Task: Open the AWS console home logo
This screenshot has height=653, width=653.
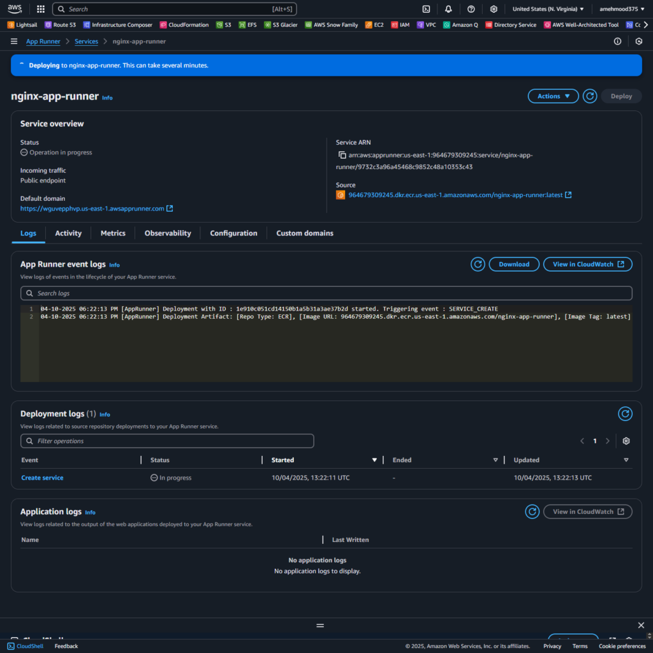Action: tap(15, 9)
